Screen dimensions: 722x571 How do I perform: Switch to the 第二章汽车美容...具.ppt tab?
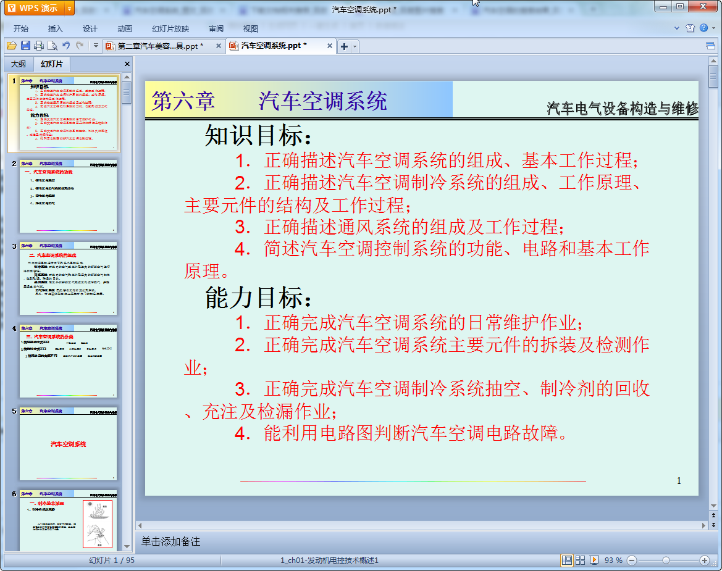[x=159, y=46]
